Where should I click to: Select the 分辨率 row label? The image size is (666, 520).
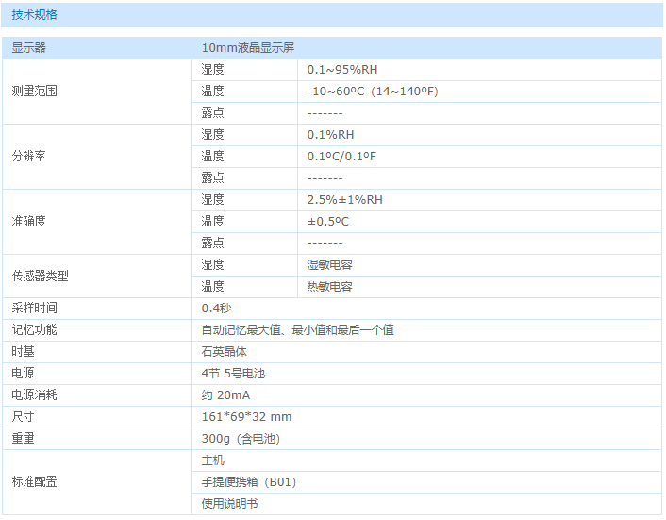click(x=28, y=157)
